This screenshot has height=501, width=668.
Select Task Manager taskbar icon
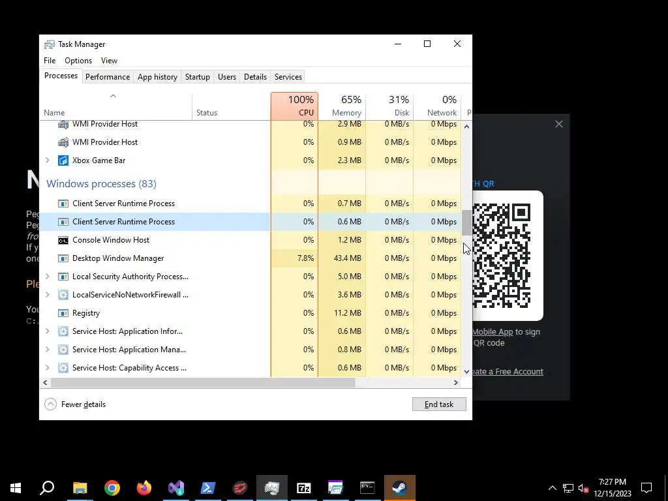tap(272, 488)
